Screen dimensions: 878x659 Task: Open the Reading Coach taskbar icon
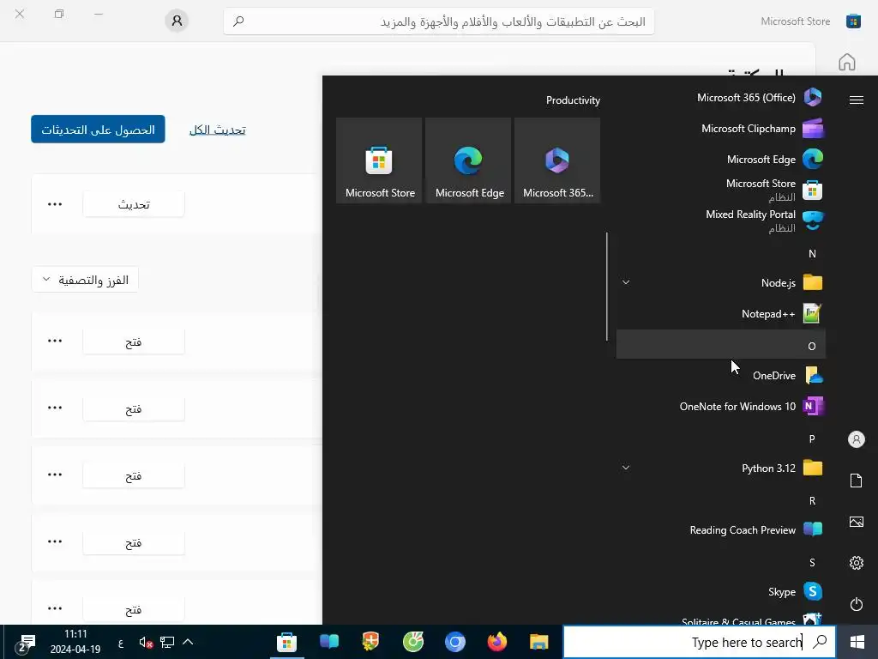click(329, 642)
